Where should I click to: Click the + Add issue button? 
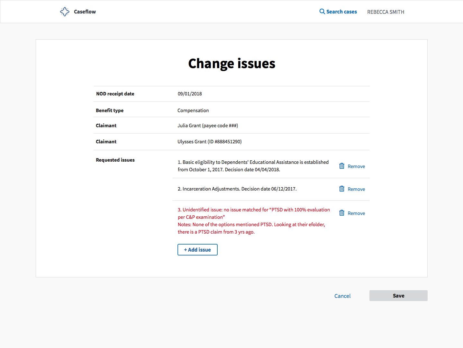coord(197,250)
